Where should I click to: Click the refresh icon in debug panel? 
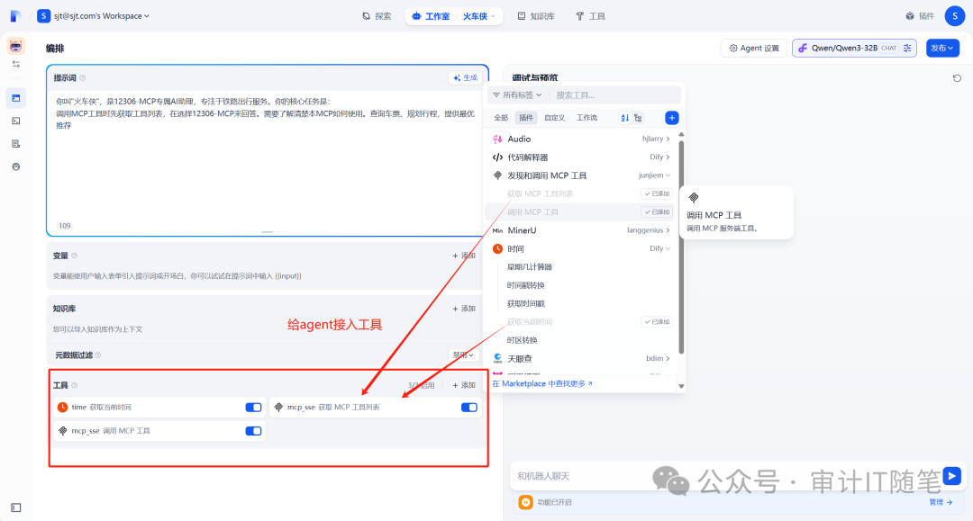tap(957, 78)
